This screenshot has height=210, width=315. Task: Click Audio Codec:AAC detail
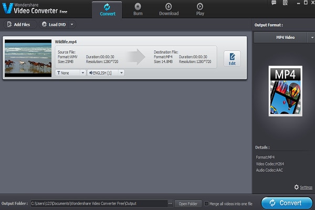(269, 170)
